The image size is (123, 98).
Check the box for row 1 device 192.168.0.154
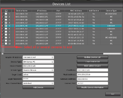6,14
